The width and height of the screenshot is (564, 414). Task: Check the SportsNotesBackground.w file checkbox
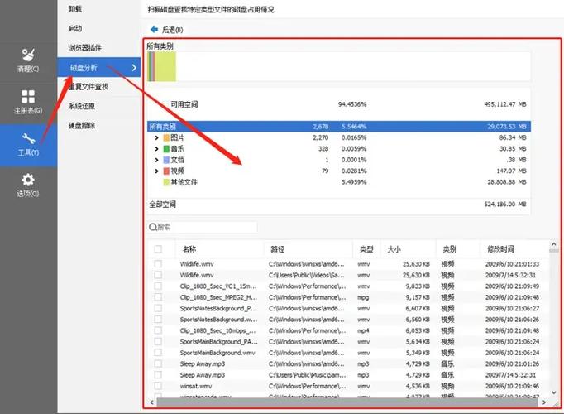tap(158, 320)
